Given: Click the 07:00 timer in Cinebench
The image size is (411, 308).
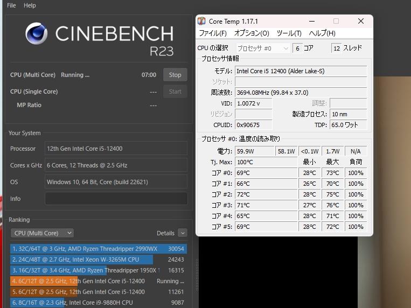Looking at the screenshot, I should pyautogui.click(x=149, y=75).
